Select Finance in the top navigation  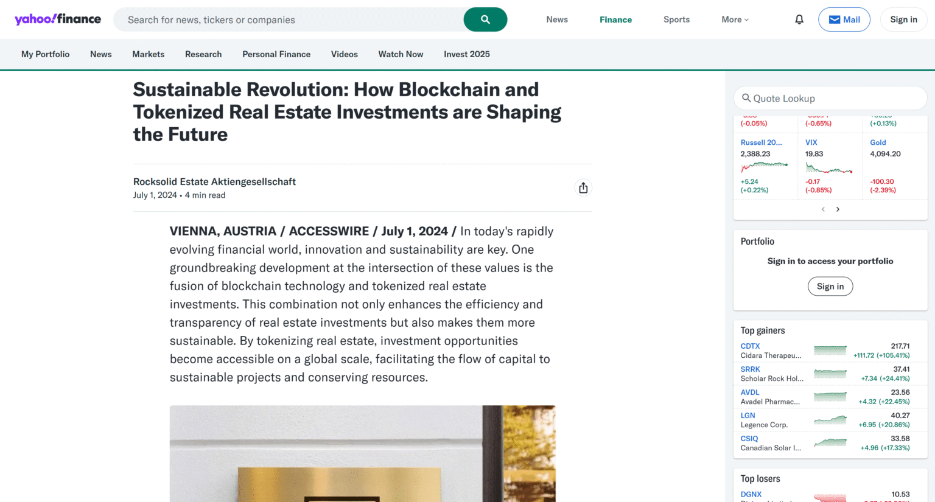(x=615, y=19)
